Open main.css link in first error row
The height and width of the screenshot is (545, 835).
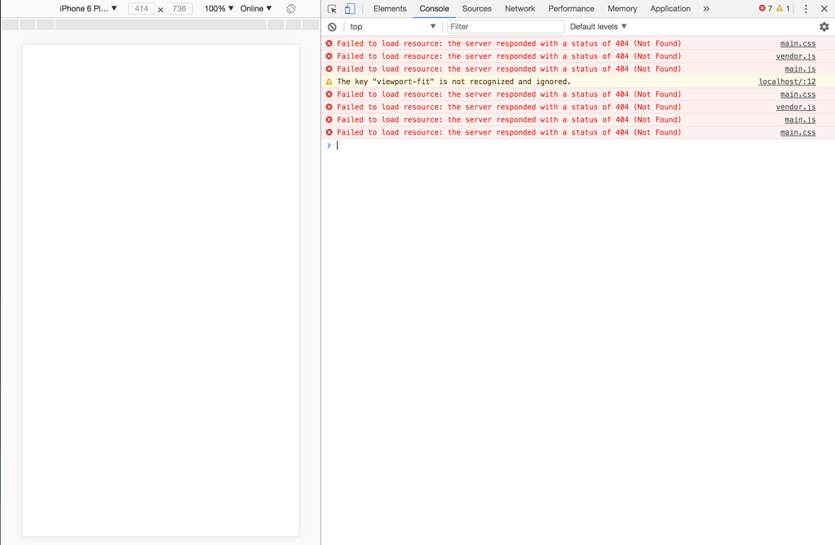coord(797,44)
